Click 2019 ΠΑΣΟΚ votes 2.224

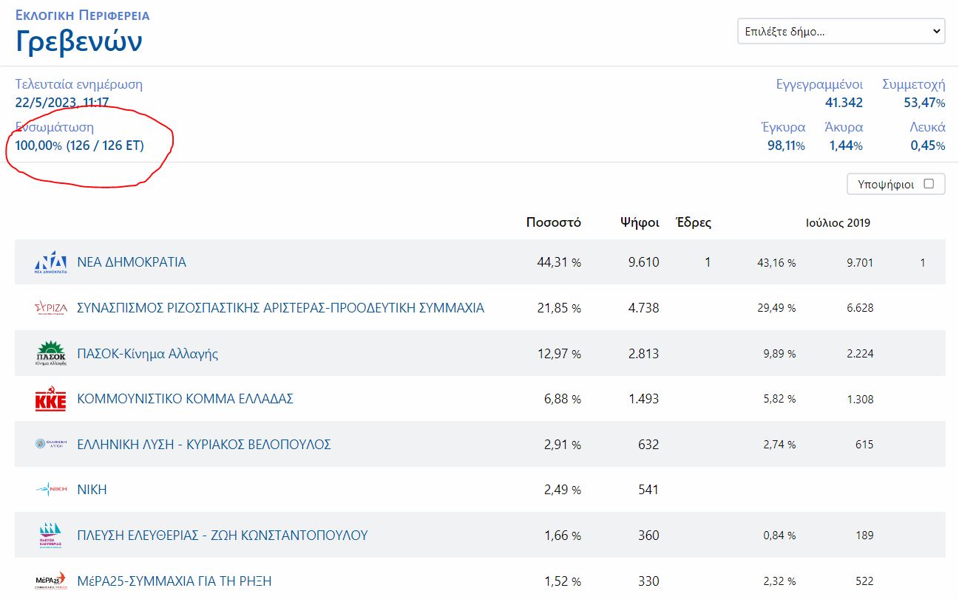point(860,354)
